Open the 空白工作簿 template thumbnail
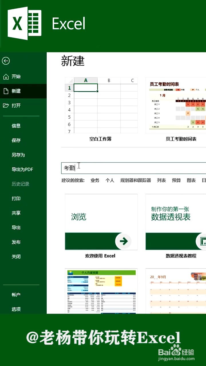 (101, 105)
